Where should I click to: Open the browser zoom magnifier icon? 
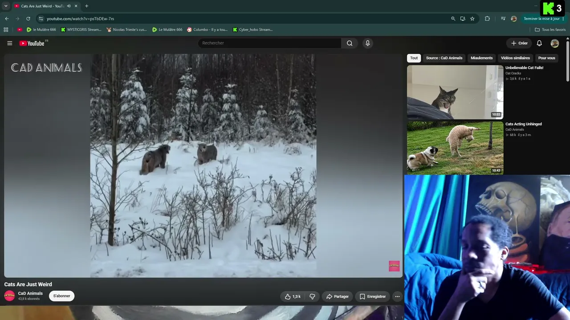tap(453, 19)
